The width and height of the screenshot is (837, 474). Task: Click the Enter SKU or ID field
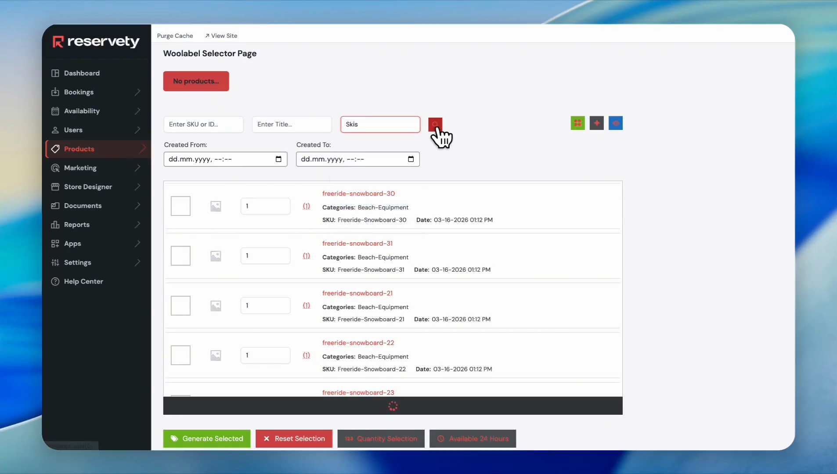click(203, 125)
